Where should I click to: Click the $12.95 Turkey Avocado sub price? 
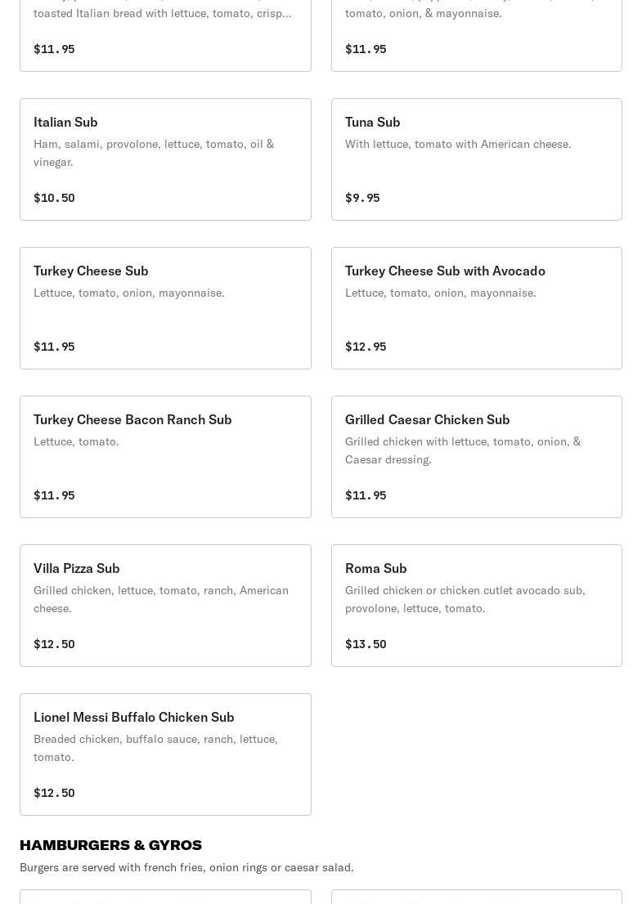[x=366, y=347]
